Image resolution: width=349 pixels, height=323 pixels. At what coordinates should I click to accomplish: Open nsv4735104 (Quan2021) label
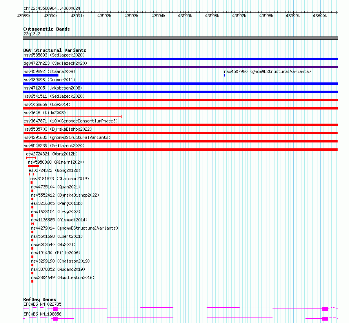coord(56,187)
